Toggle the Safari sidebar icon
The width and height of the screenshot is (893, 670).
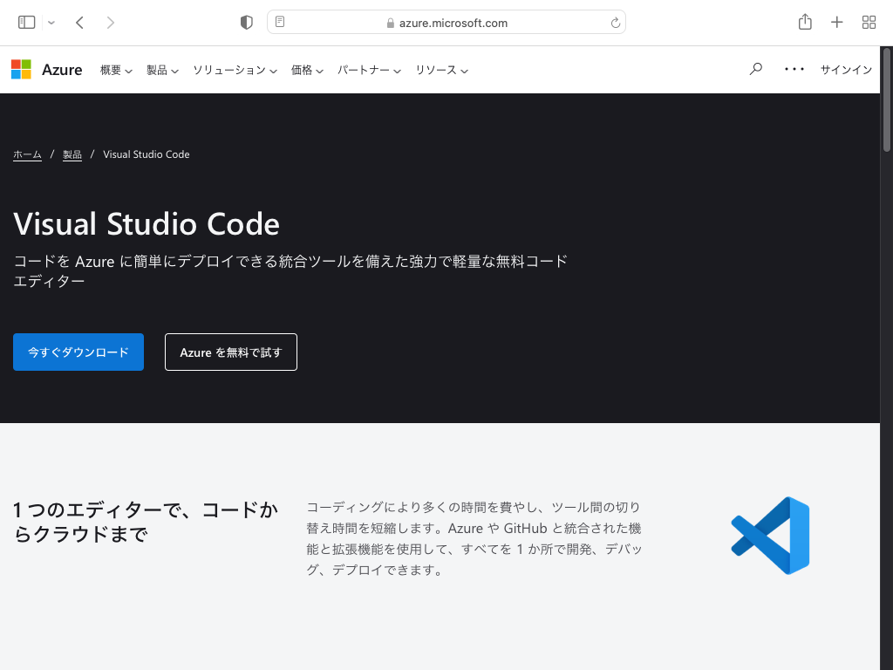27,22
